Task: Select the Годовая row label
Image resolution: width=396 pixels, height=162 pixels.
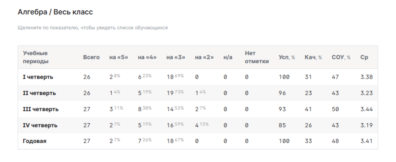Action: pyautogui.click(x=35, y=141)
